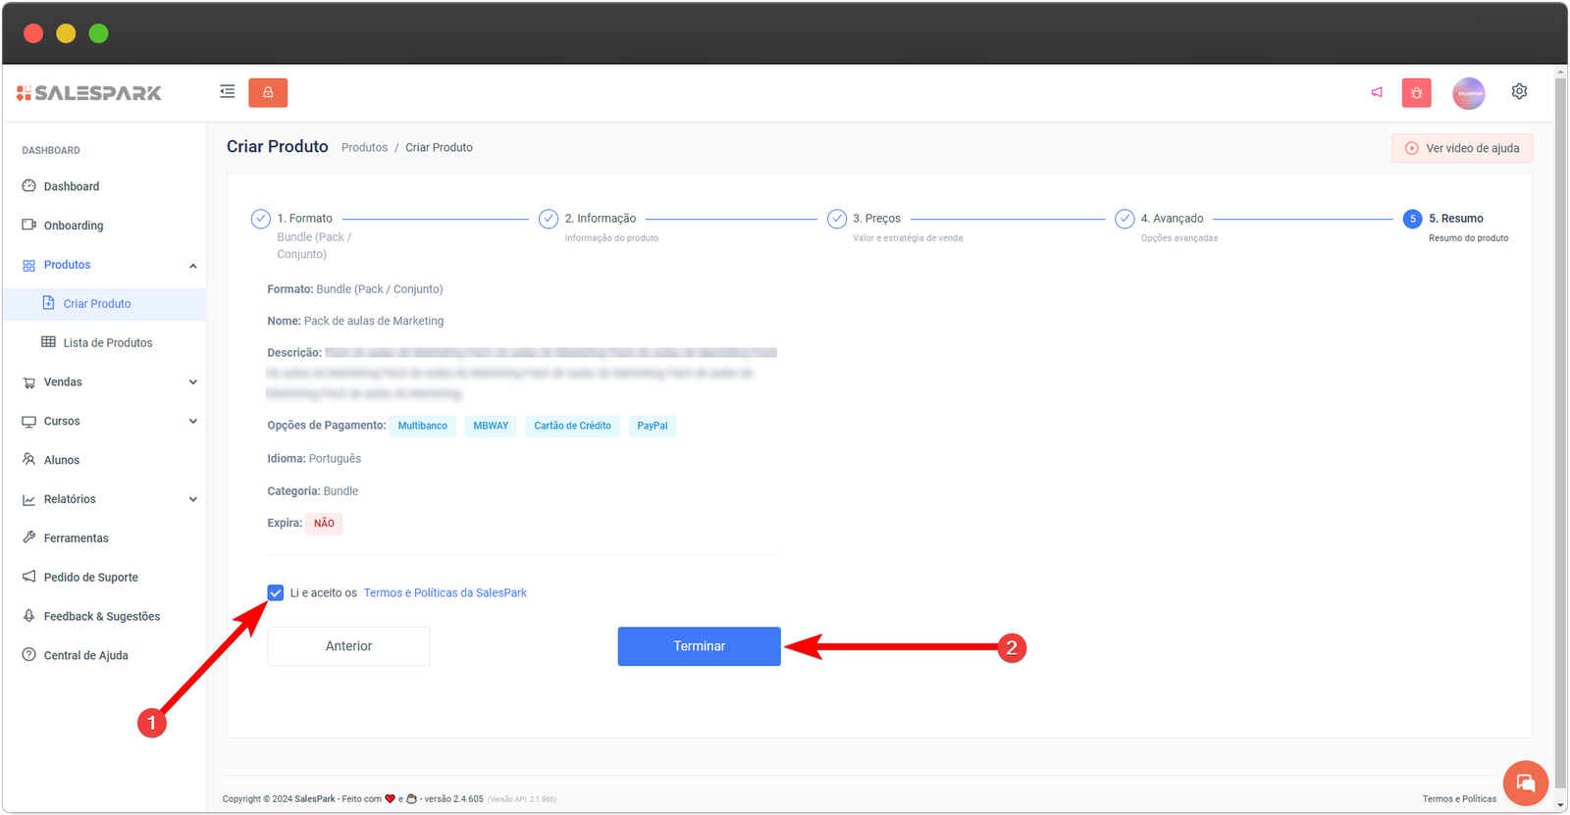Click the Anterior button

point(348,646)
